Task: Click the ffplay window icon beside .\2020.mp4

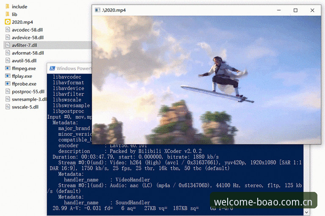Action: click(x=97, y=10)
